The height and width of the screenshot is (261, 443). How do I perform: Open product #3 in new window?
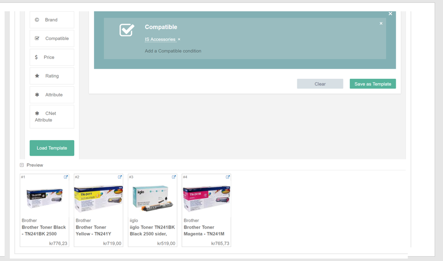(174, 177)
